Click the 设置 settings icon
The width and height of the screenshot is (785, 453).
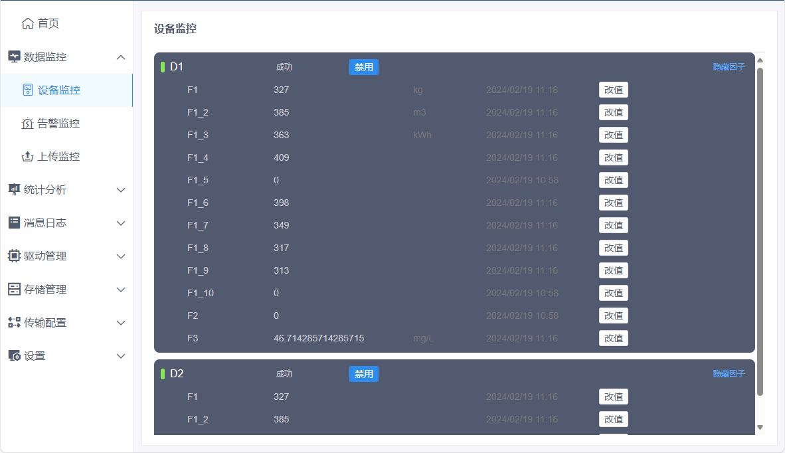tap(14, 355)
